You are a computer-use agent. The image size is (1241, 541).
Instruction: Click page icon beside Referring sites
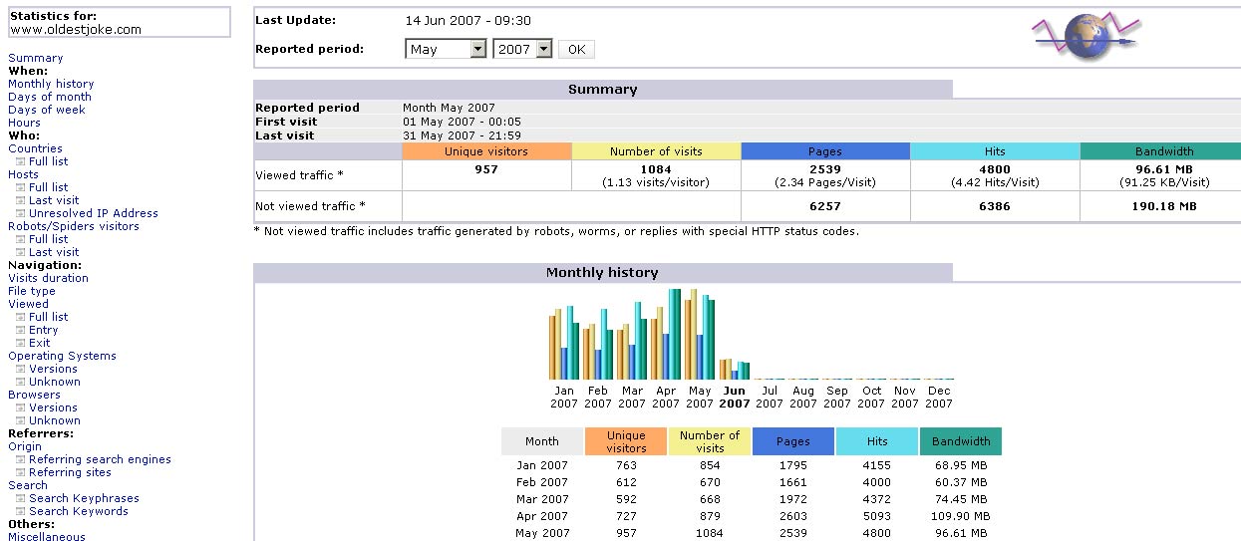pos(20,472)
